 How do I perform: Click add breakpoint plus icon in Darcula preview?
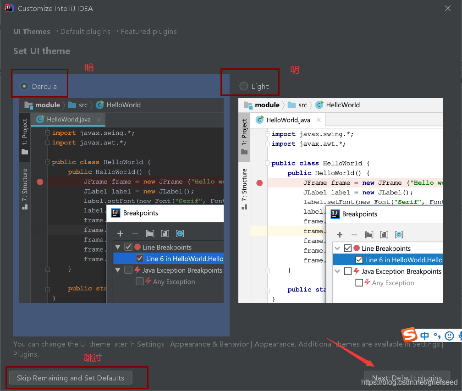click(120, 234)
